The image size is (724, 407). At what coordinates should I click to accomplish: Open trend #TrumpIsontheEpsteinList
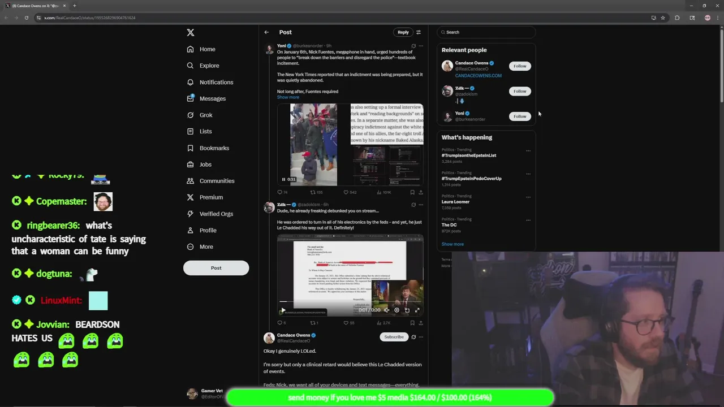469,155
